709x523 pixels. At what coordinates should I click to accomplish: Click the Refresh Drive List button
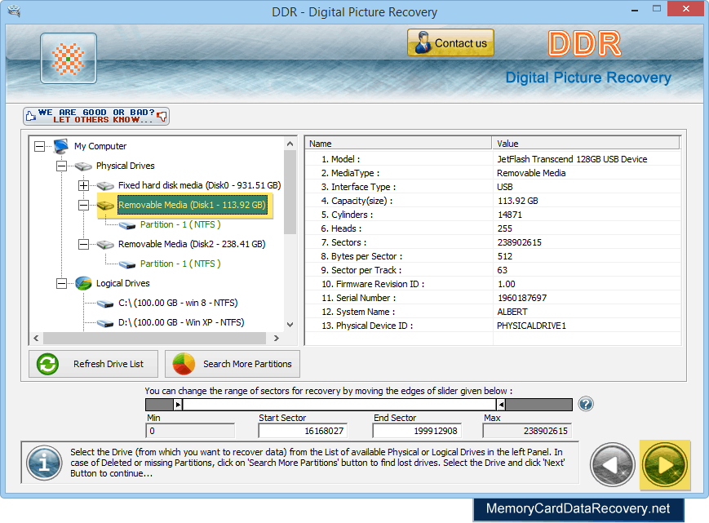(x=94, y=364)
